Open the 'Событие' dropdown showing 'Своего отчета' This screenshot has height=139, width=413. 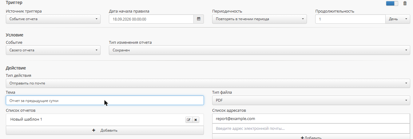pos(53,50)
